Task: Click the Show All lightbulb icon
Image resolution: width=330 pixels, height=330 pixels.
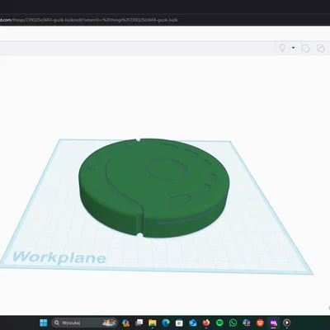Action: [x=282, y=48]
